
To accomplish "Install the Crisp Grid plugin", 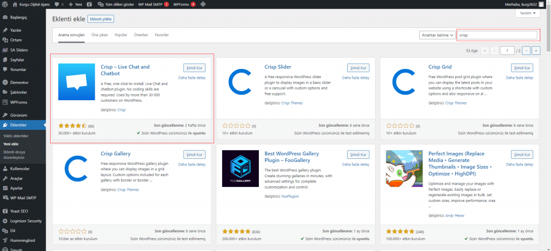I will pyautogui.click(x=522, y=68).
